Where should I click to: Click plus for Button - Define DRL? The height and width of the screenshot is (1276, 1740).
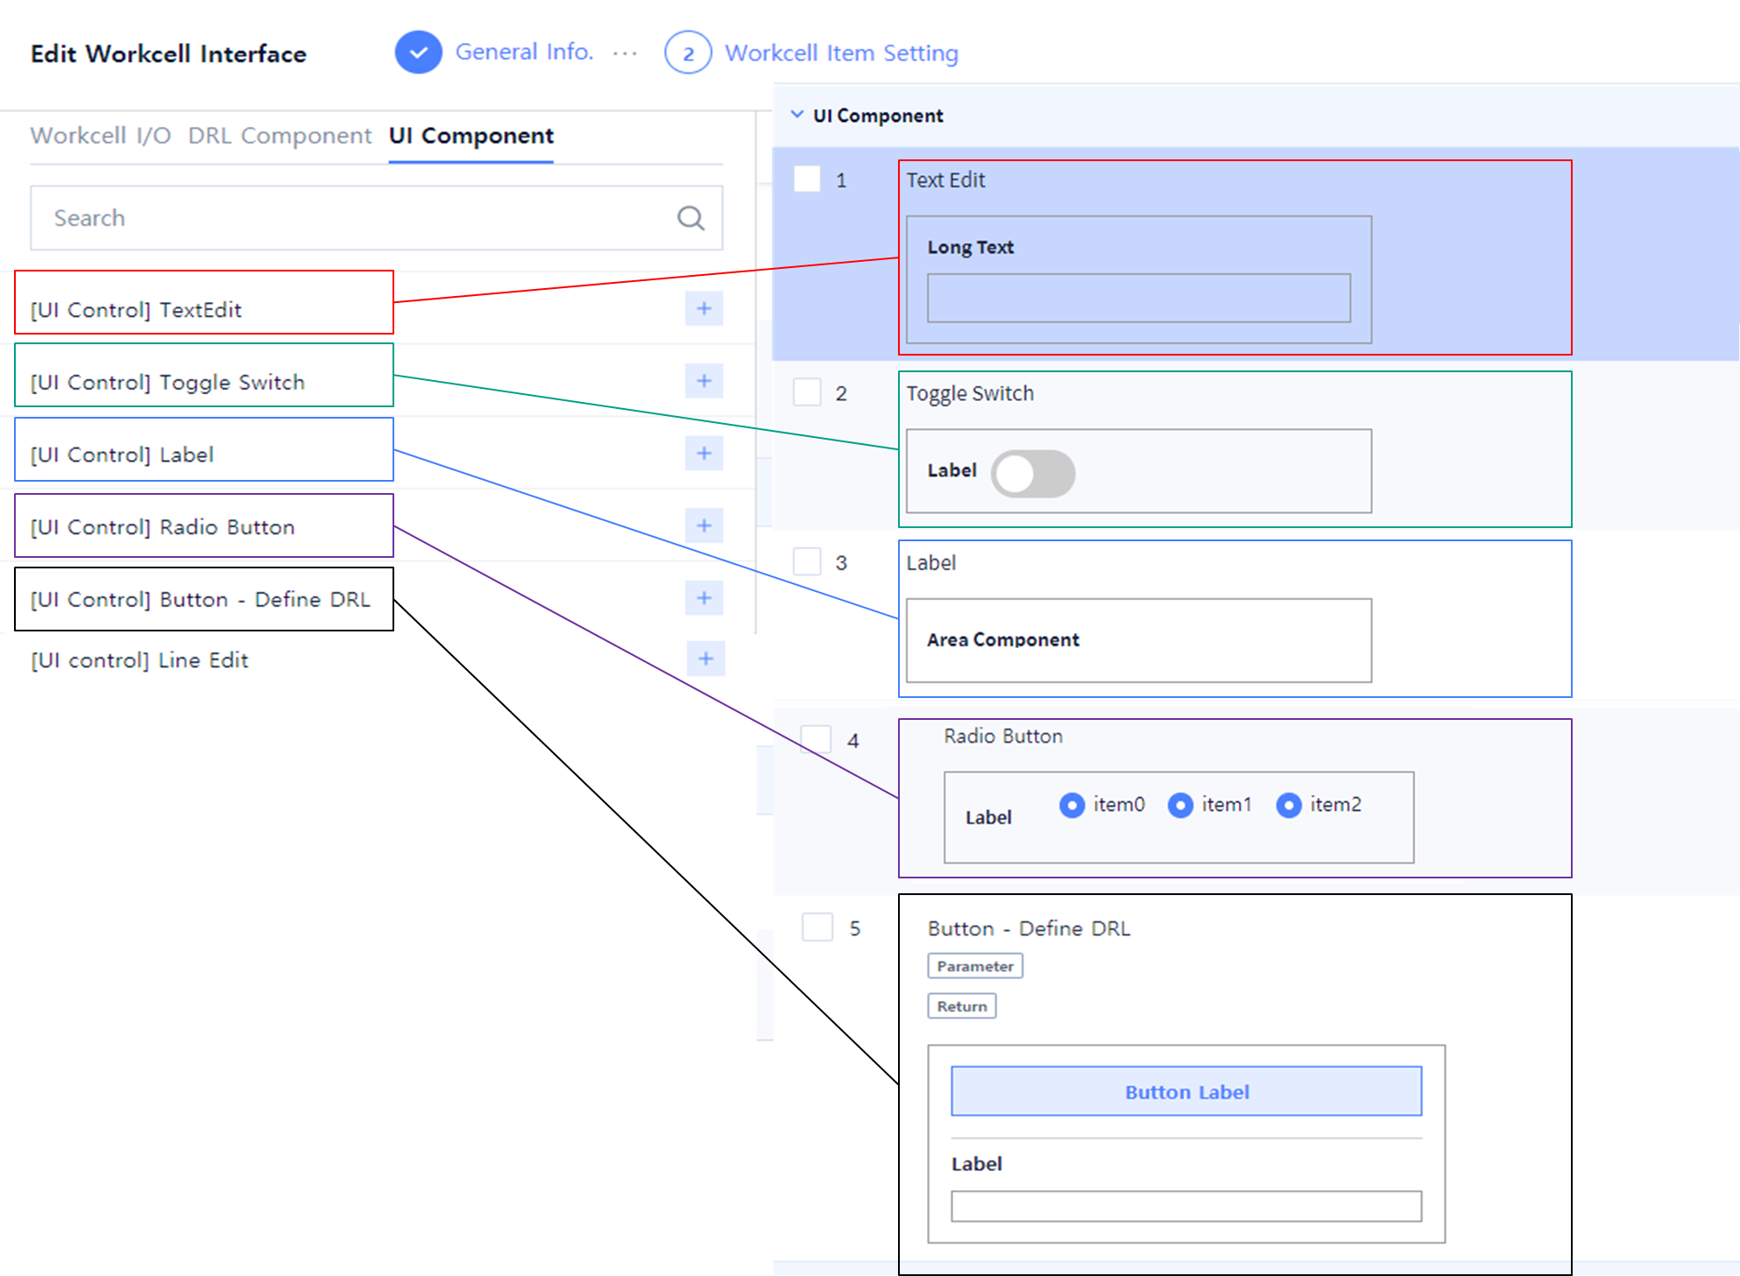(704, 598)
